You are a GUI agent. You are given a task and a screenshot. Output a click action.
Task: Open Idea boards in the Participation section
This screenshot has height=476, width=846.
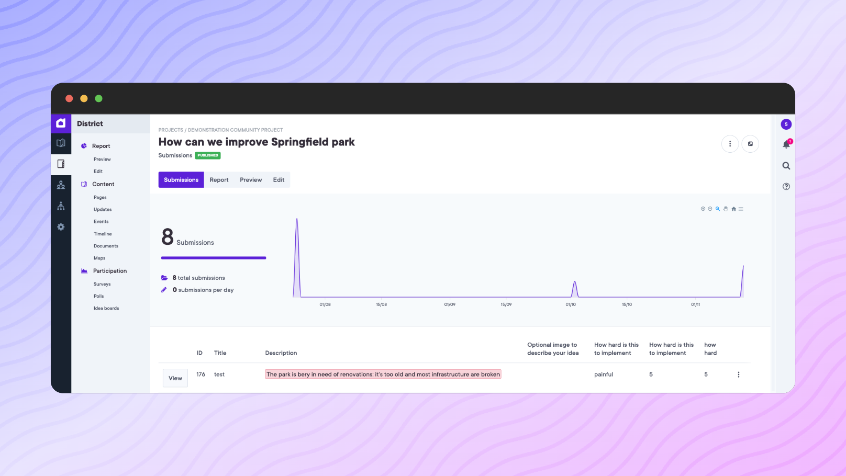point(106,309)
